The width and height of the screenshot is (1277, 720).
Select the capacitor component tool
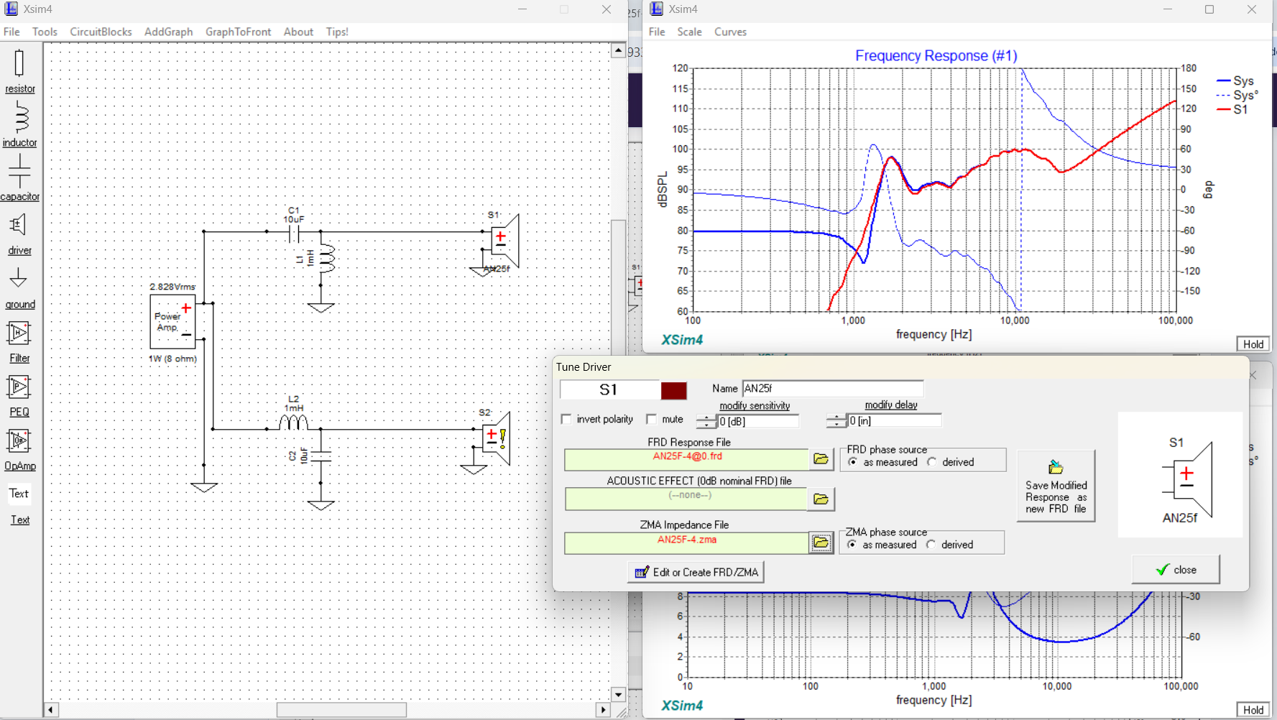tap(19, 178)
